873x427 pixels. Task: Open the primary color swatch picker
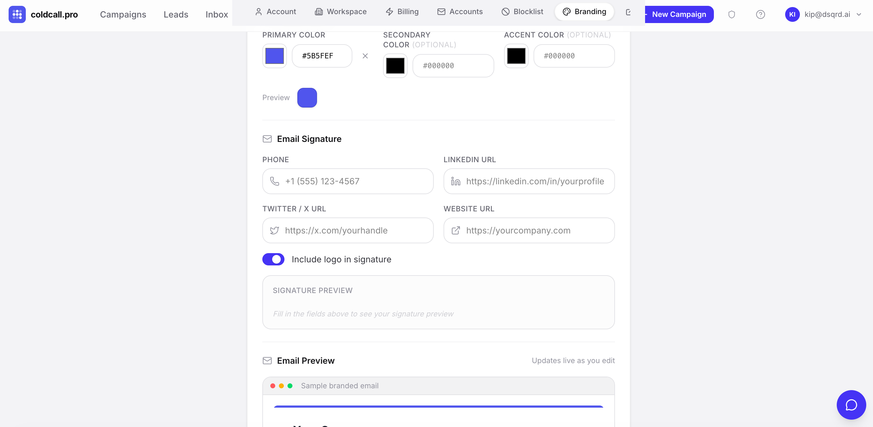click(x=274, y=56)
